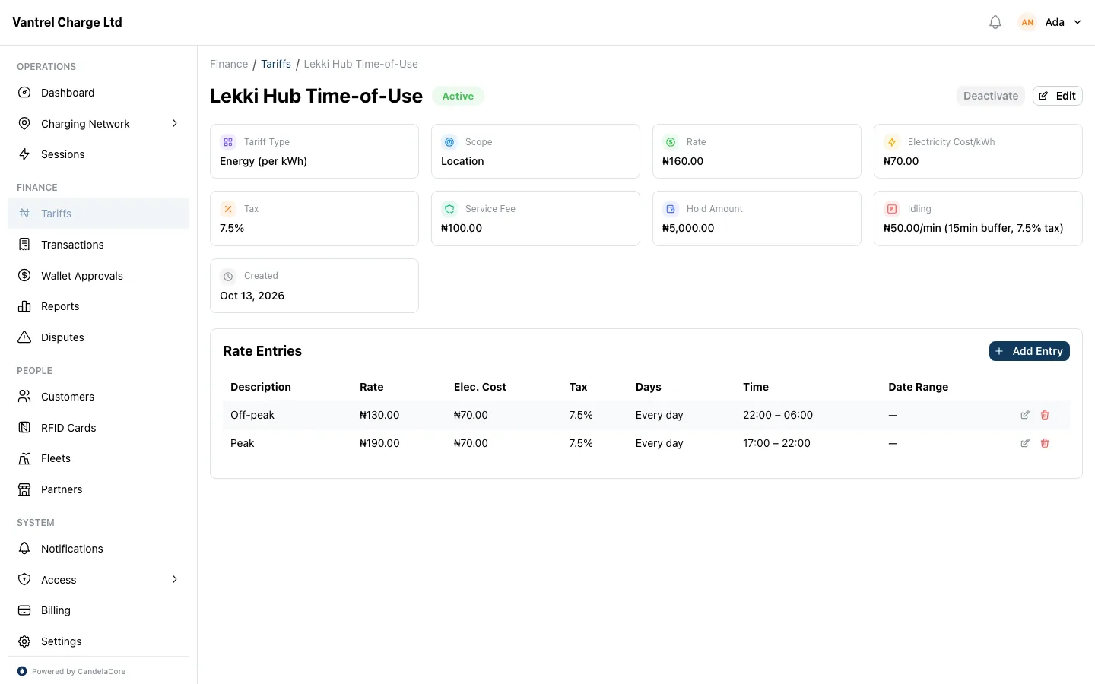Viewport: 1095px width, 684px height.
Task: Click the Active status badge
Action: [x=458, y=96]
